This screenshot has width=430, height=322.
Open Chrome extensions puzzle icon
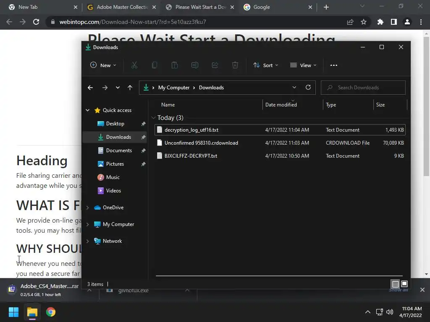tap(380, 22)
